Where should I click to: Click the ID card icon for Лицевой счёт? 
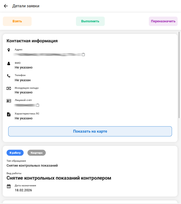pos(9,101)
